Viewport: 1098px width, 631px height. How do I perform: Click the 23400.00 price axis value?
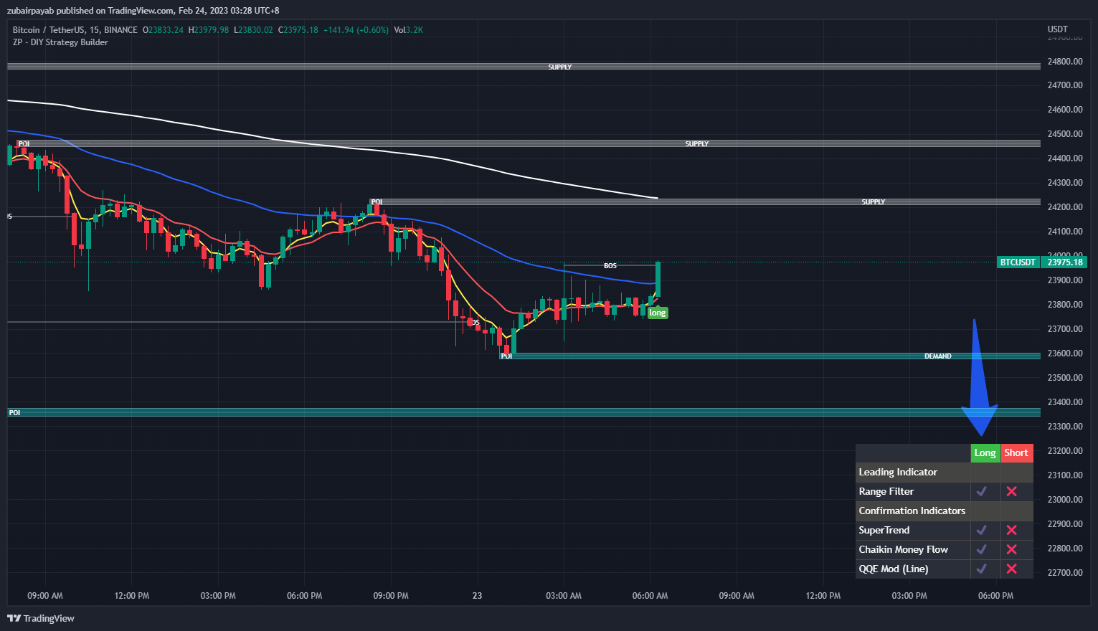click(x=1065, y=402)
